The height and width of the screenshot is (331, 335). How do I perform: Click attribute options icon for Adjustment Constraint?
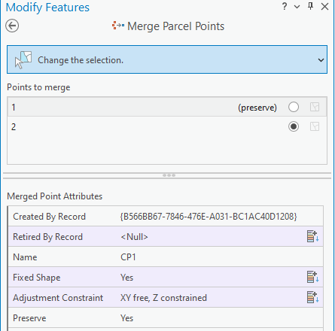click(312, 297)
